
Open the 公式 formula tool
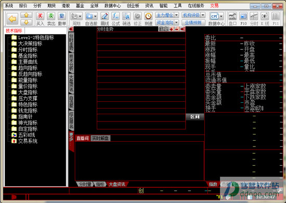coord(115,17)
